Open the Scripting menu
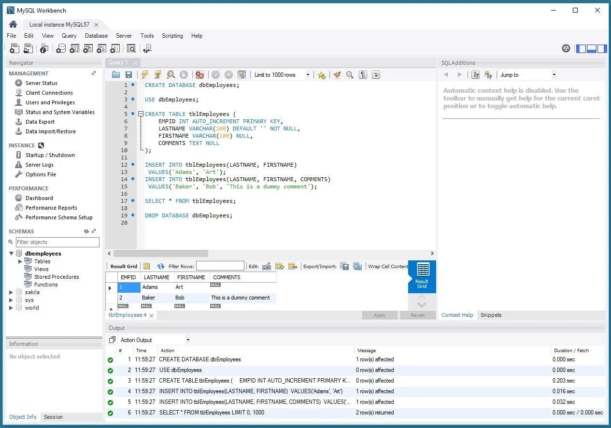 click(x=172, y=36)
